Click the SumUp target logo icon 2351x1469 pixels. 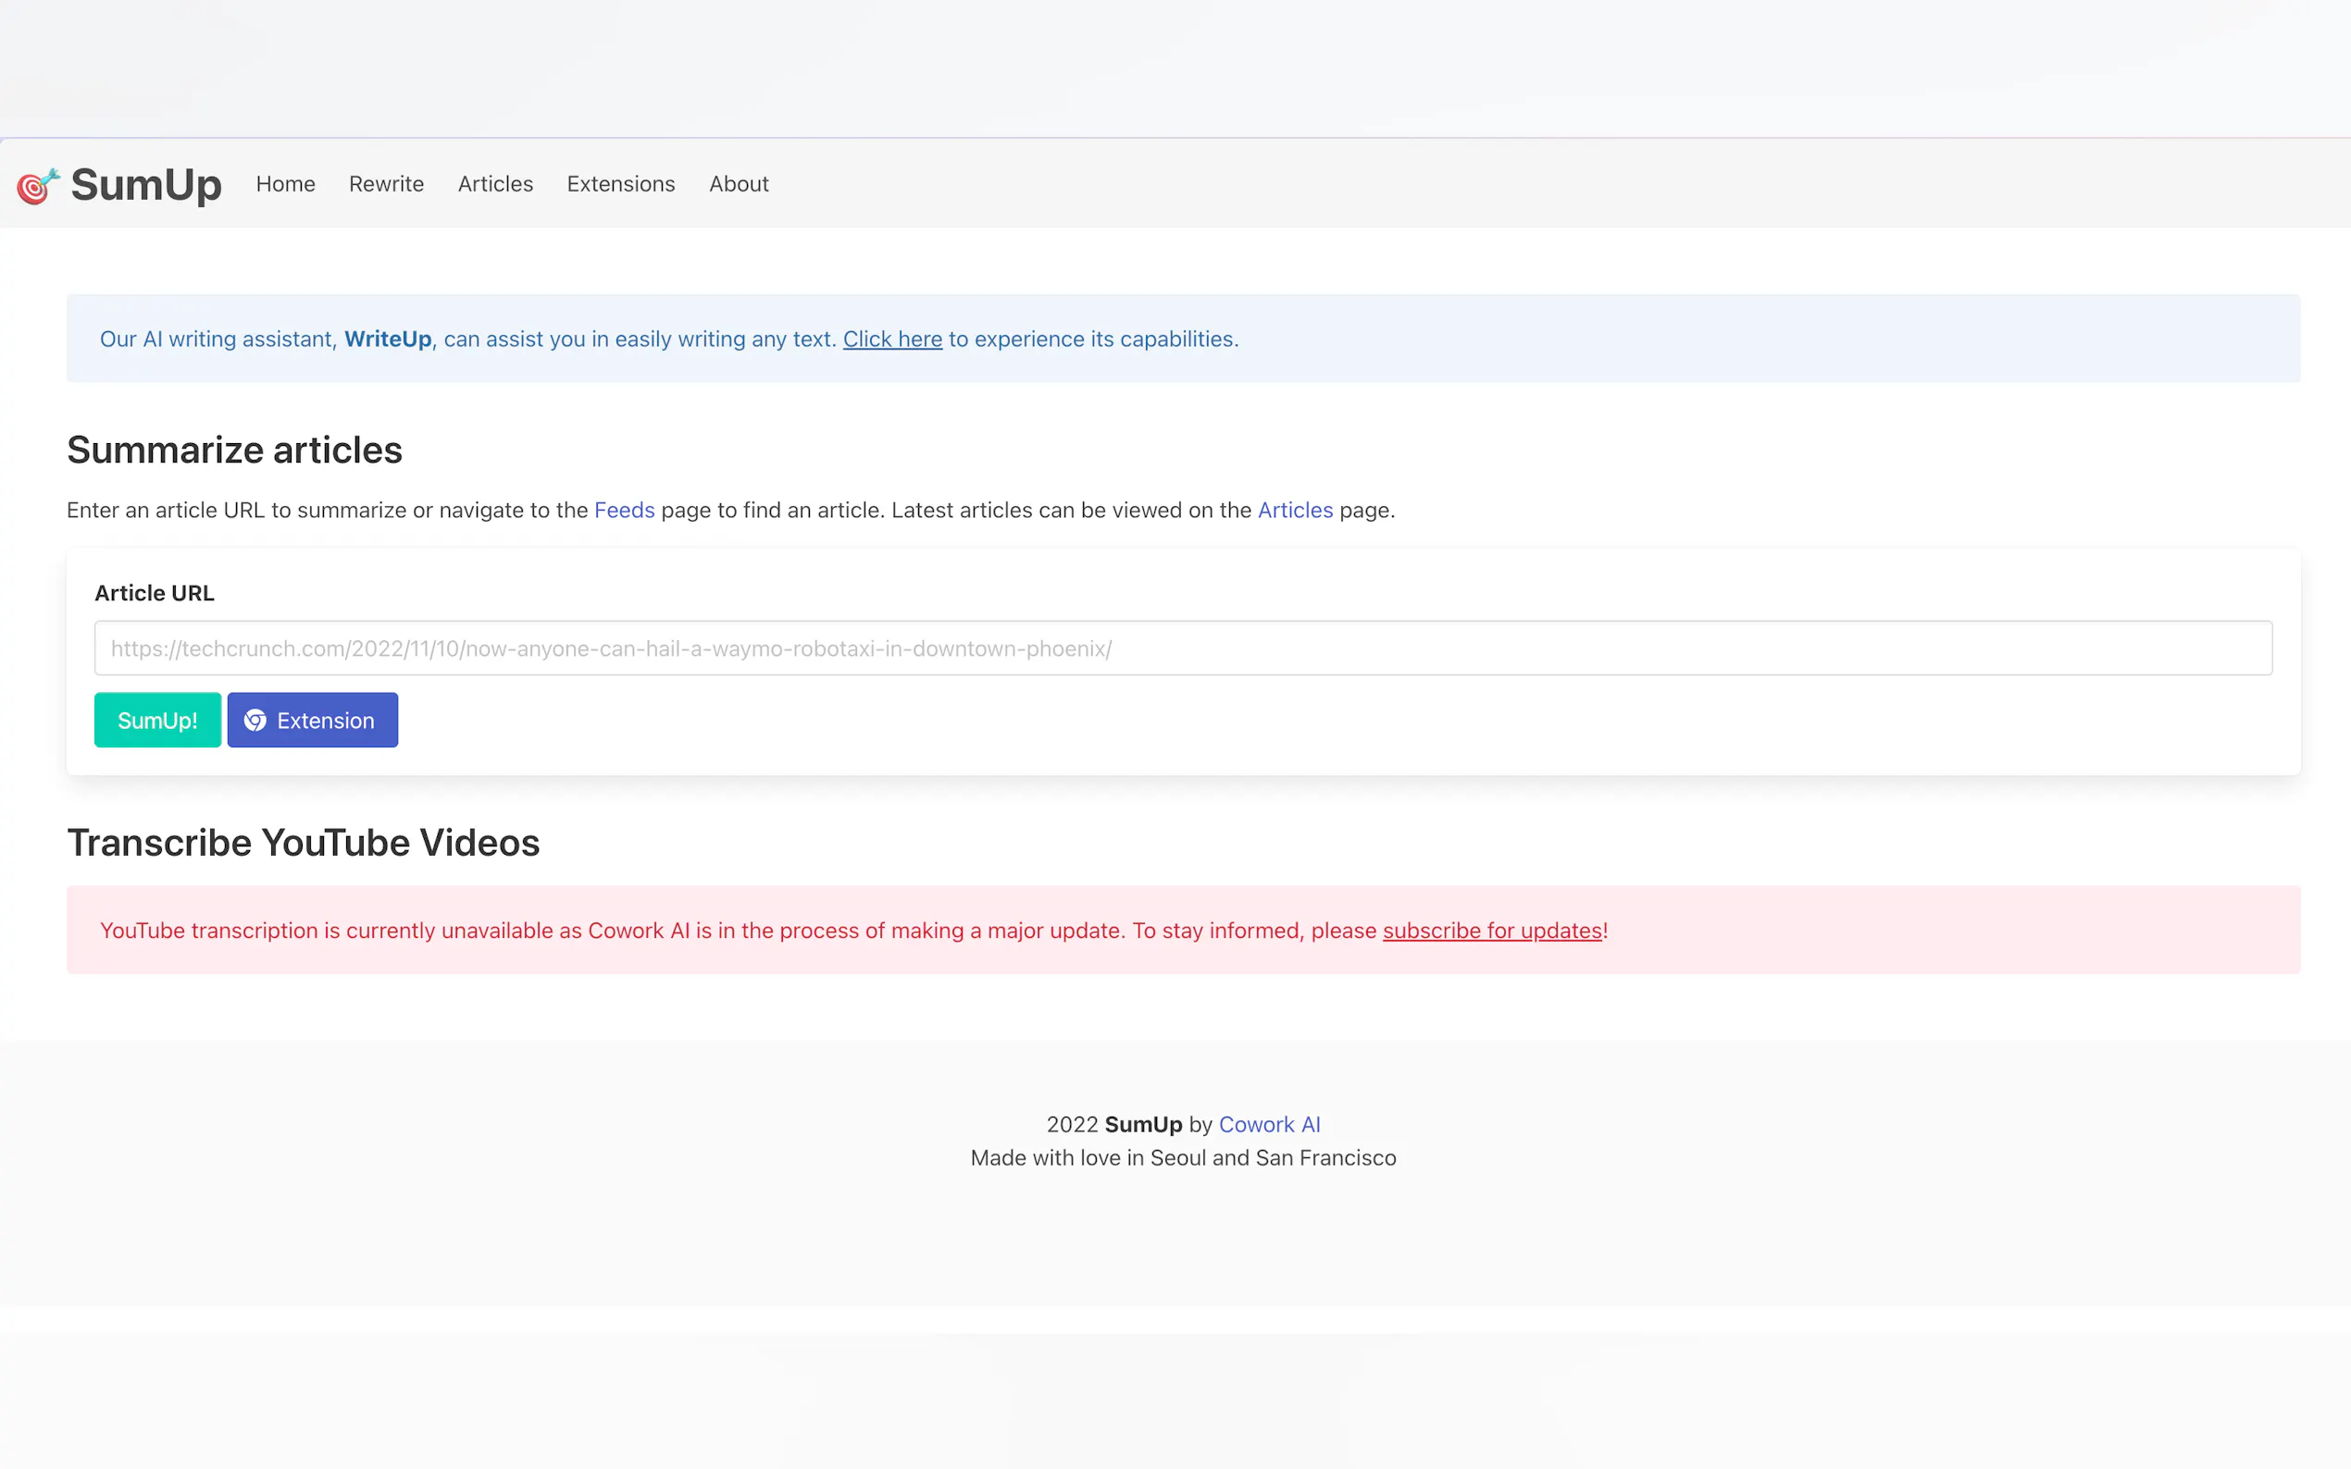(x=38, y=185)
